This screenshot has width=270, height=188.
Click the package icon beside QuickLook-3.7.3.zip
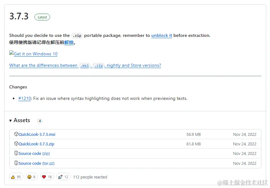coord(16,144)
